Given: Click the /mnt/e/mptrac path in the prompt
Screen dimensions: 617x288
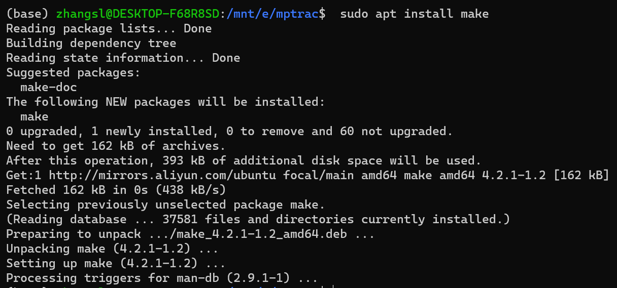Looking at the screenshot, I should pos(272,14).
